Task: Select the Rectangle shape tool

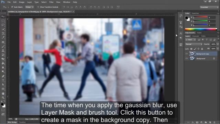Action: click(x=3, y=89)
